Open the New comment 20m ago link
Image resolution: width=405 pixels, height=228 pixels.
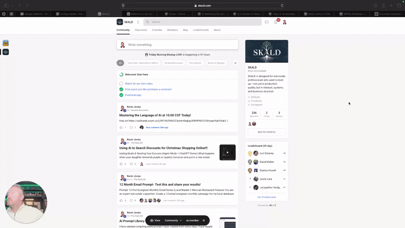(157, 127)
